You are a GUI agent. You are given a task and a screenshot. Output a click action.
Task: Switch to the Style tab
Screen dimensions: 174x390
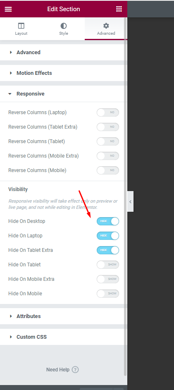(x=64, y=29)
